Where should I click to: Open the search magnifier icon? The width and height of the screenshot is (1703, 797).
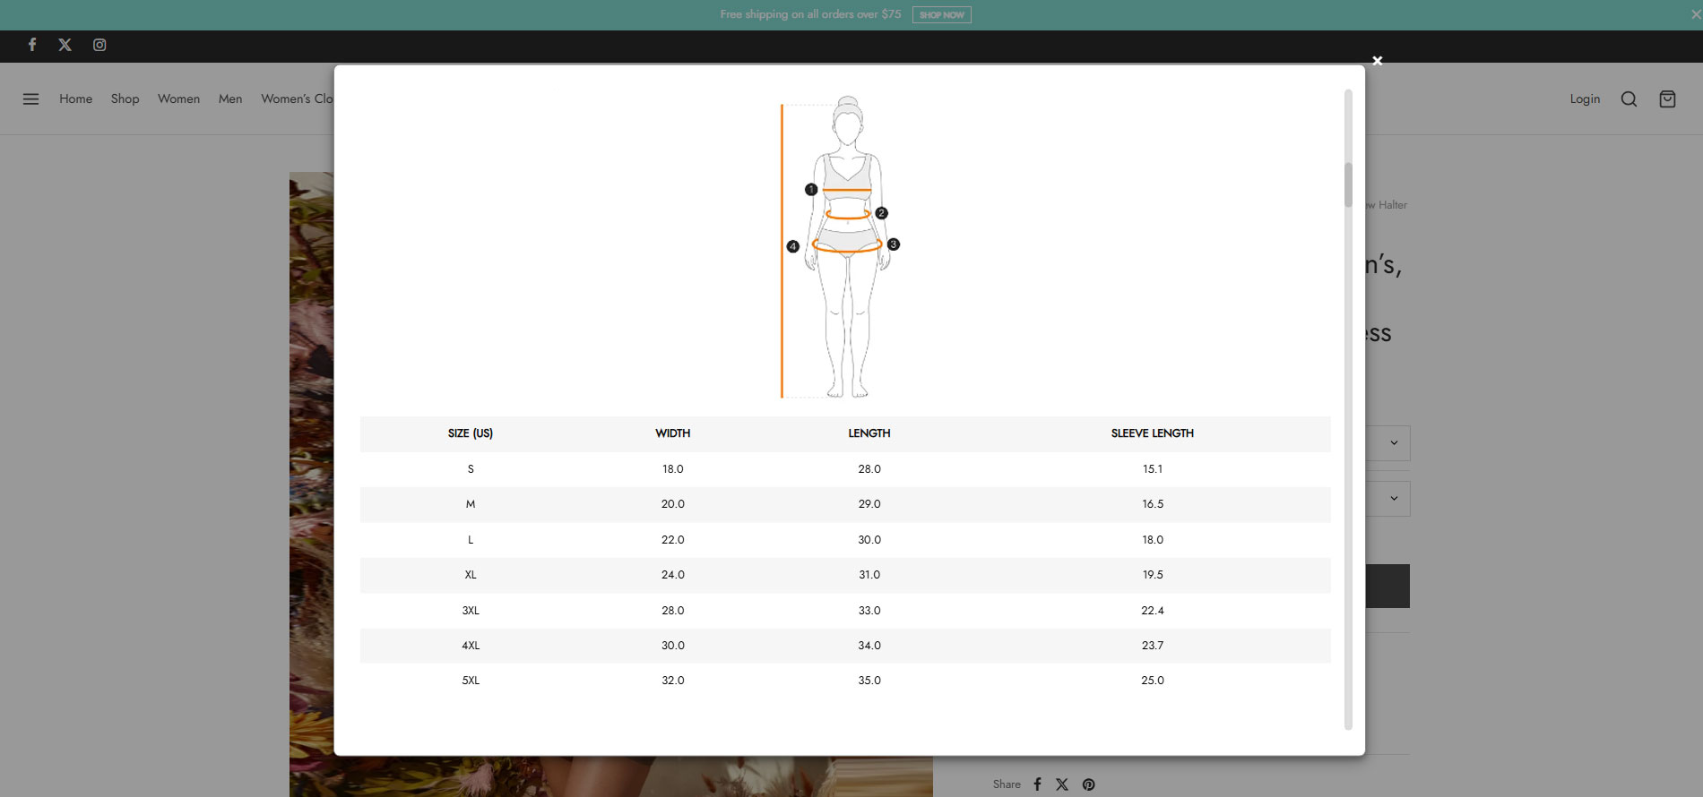tap(1629, 99)
